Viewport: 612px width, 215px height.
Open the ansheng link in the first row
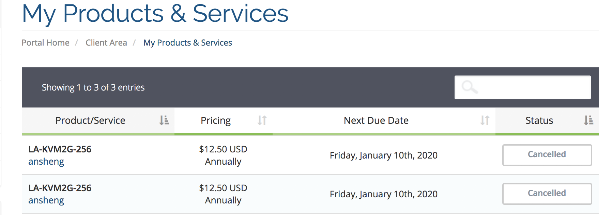click(x=46, y=162)
